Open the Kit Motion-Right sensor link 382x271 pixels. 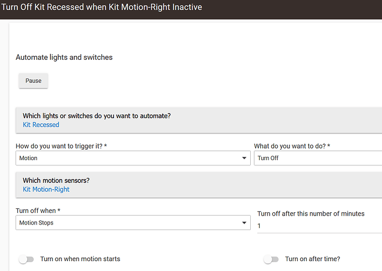(46, 190)
